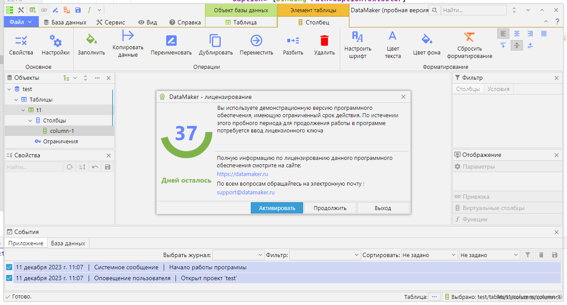Collapse the test database tree node
The image size is (567, 305).
9,89
